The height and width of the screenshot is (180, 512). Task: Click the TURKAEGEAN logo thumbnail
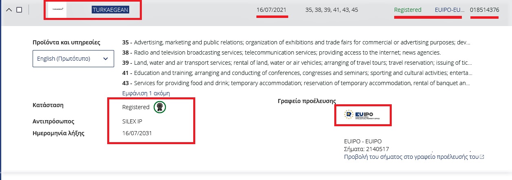tap(57, 10)
